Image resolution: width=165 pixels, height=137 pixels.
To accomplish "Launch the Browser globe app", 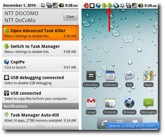I will pyautogui.click(x=129, y=106).
